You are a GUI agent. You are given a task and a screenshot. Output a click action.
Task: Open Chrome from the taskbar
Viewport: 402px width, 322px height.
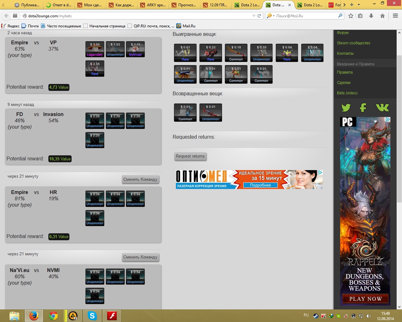[53, 315]
